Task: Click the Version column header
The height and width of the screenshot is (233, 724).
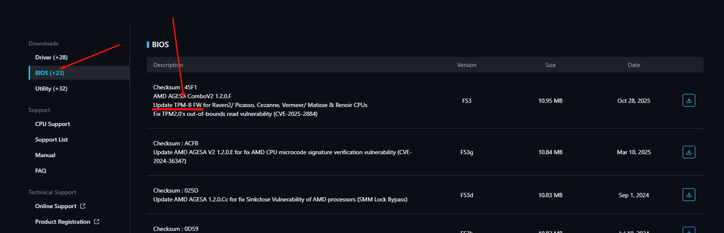Action: point(467,65)
